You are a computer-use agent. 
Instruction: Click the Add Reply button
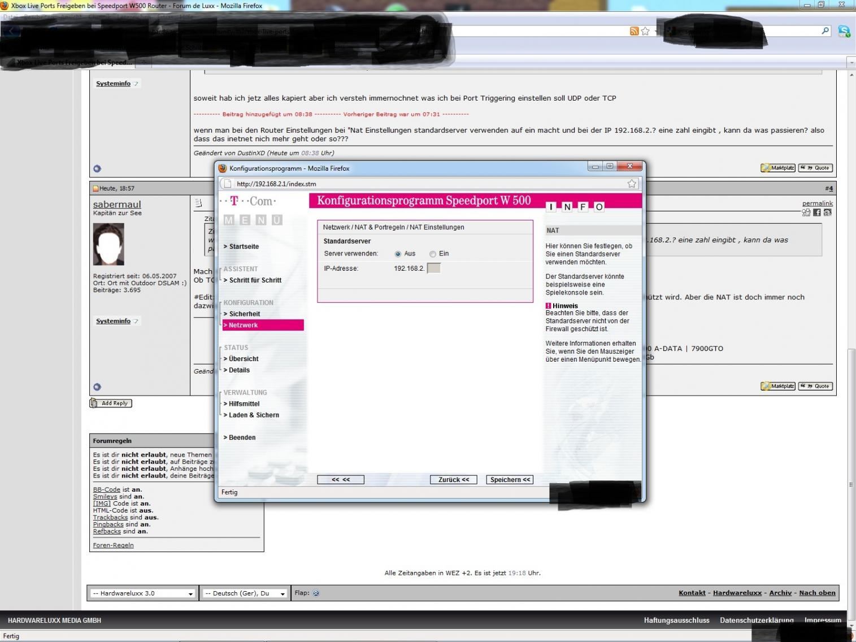tap(111, 403)
